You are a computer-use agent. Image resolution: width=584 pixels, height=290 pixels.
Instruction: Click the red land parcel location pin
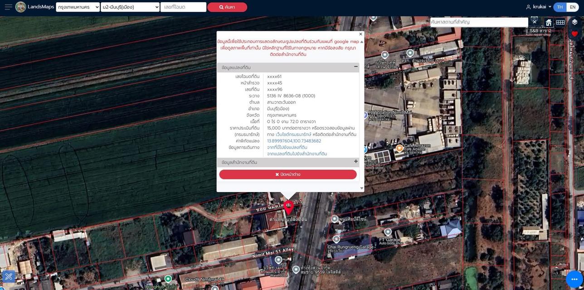288,207
